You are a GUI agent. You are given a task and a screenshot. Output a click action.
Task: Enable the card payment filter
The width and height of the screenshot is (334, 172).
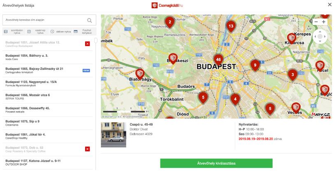(84, 32)
